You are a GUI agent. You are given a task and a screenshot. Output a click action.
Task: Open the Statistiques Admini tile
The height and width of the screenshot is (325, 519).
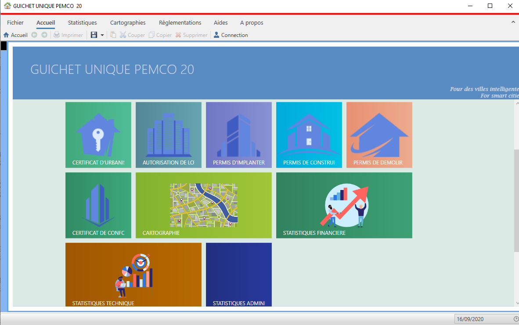tap(239, 274)
